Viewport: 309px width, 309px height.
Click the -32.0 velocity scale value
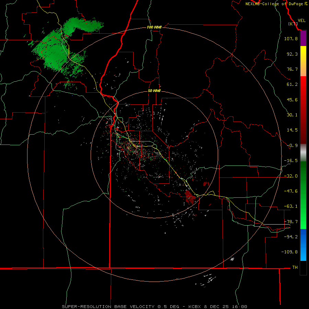(291, 176)
